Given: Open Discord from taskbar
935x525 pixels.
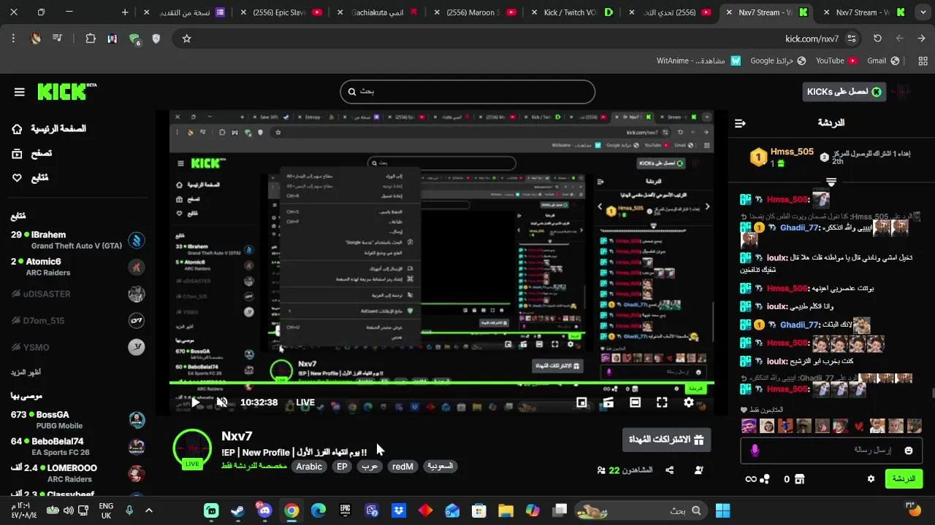Looking at the screenshot, I should [x=264, y=510].
